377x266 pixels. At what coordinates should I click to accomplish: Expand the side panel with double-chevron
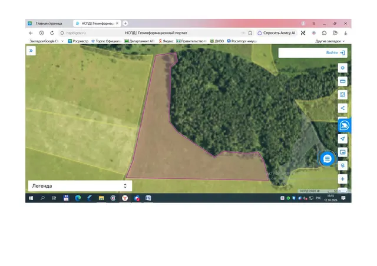(x=31, y=51)
